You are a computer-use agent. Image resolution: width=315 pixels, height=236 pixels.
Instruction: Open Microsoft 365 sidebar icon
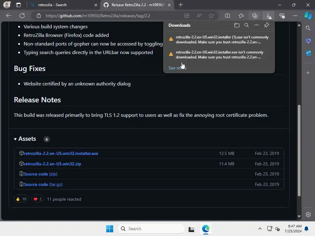click(308, 41)
